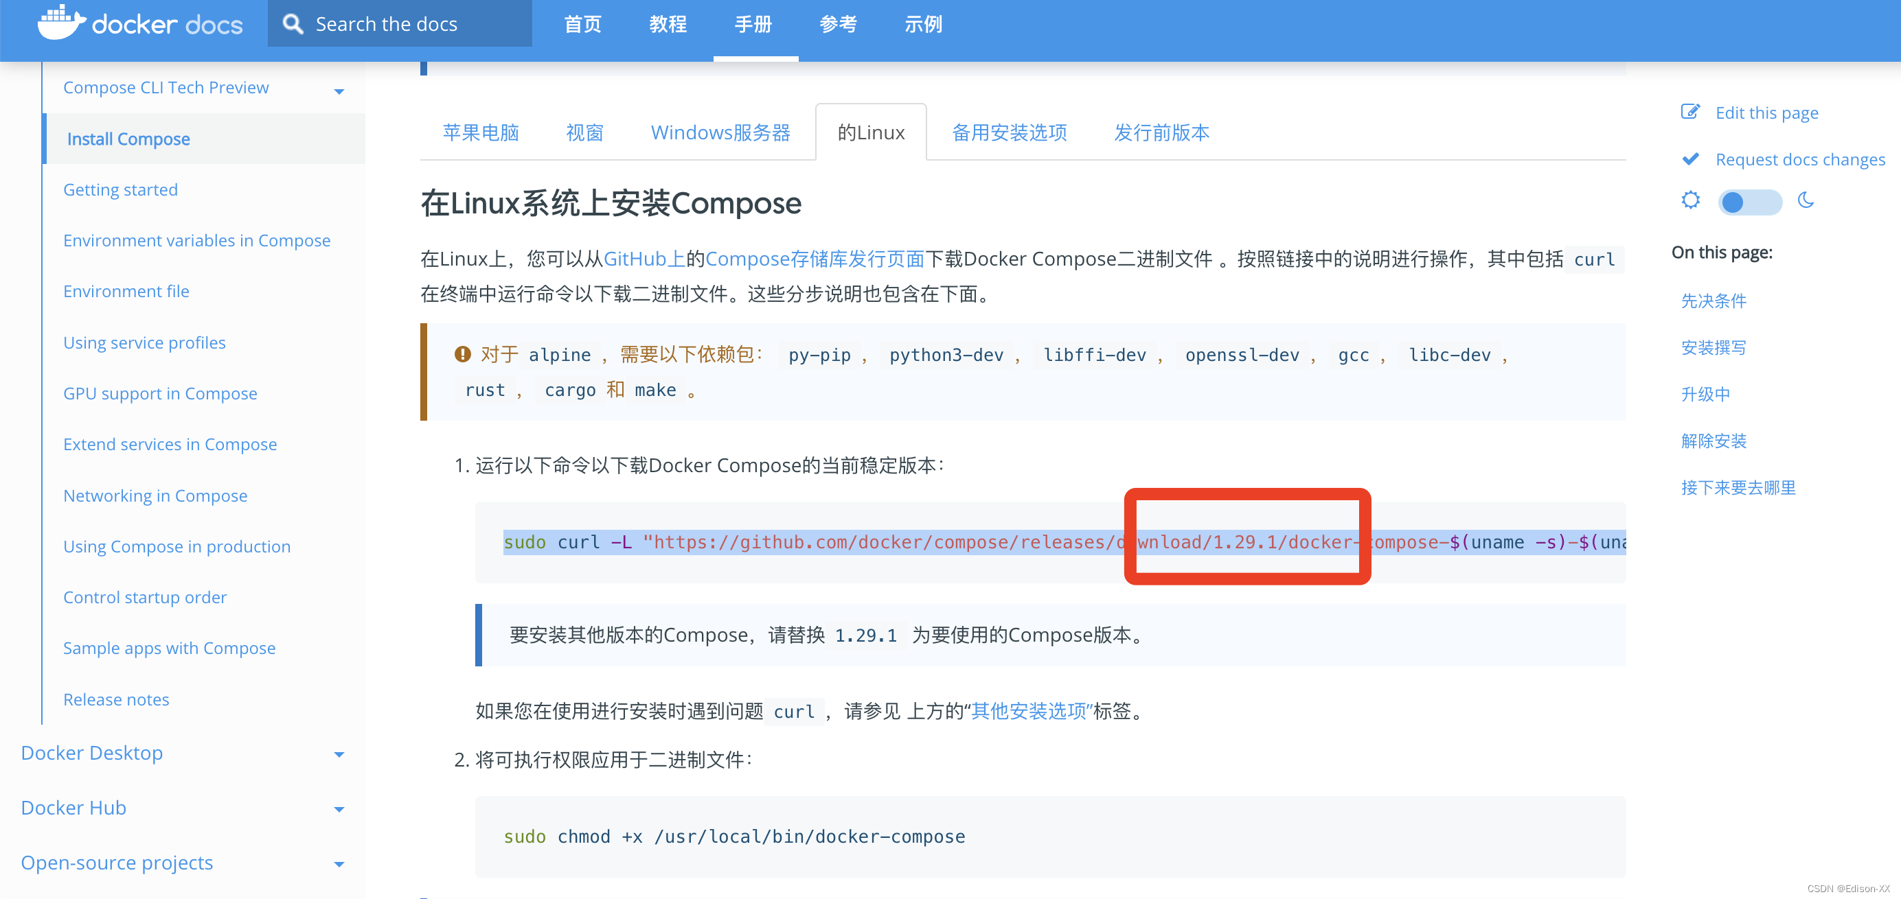Open Extend services in Compose page
Image resolution: width=1901 pixels, height=899 pixels.
pyautogui.click(x=170, y=444)
